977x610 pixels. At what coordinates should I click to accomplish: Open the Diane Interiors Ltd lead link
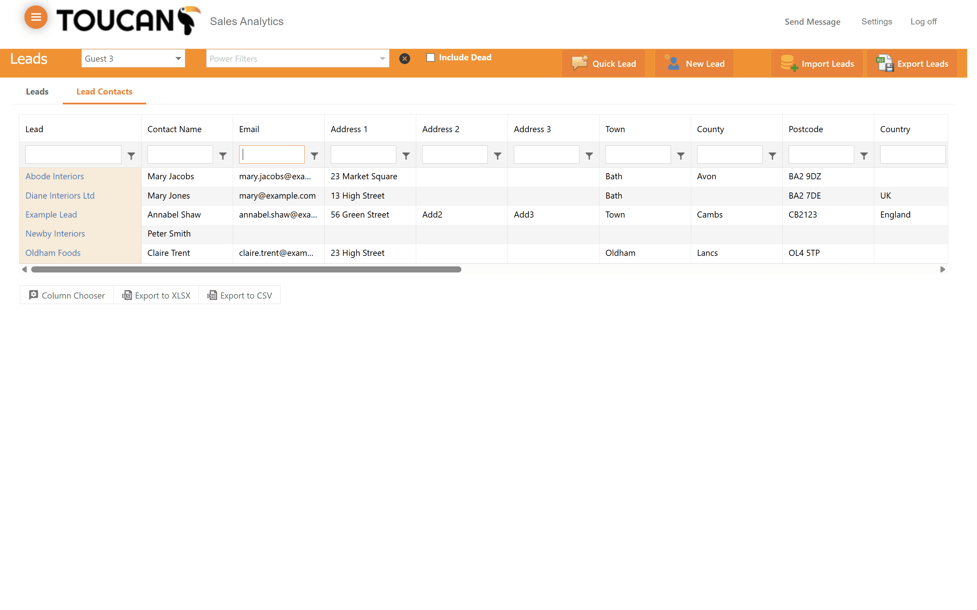[x=60, y=196]
